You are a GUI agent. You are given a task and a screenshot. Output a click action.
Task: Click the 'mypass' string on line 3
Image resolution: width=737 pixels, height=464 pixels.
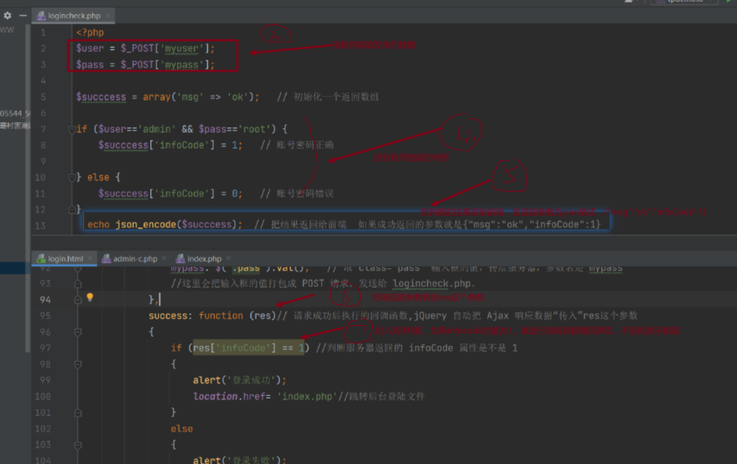182,65
